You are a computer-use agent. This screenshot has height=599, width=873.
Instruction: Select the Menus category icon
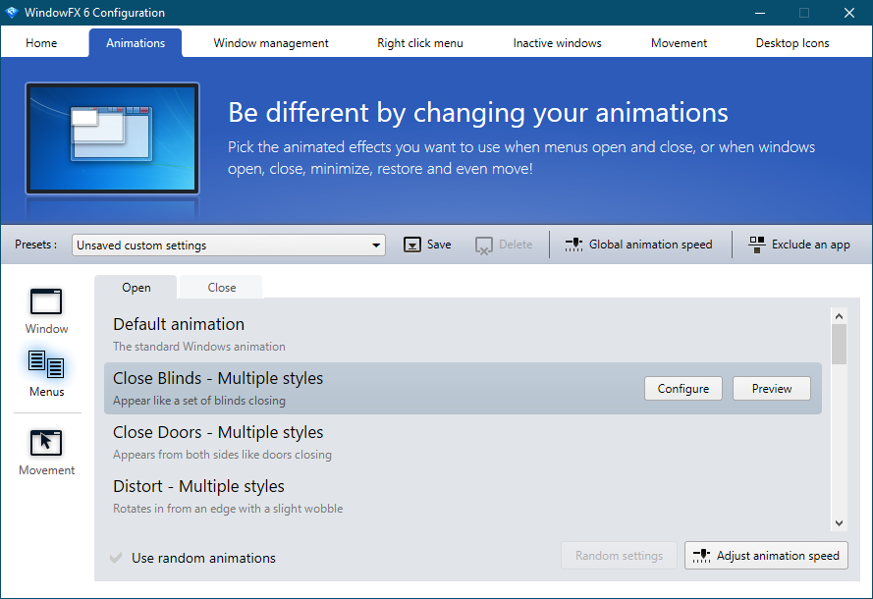click(46, 364)
